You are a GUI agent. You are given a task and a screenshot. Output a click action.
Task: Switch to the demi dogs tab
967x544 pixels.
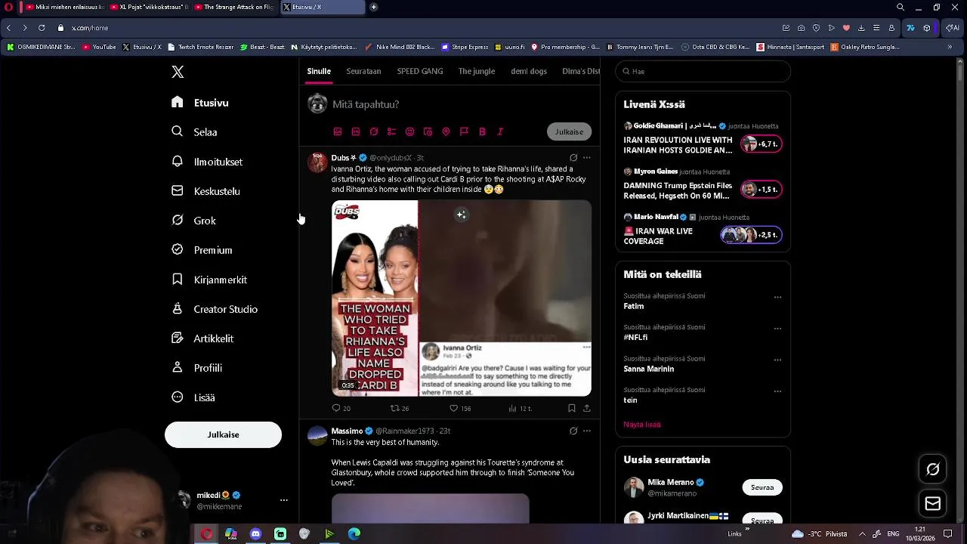click(529, 71)
